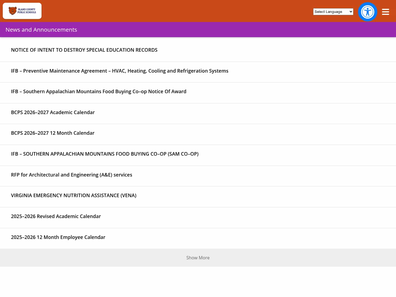Image resolution: width=396 pixels, height=297 pixels.
Task: Open Notice of Intent to Destroy Special Education Records
Action: (x=84, y=50)
